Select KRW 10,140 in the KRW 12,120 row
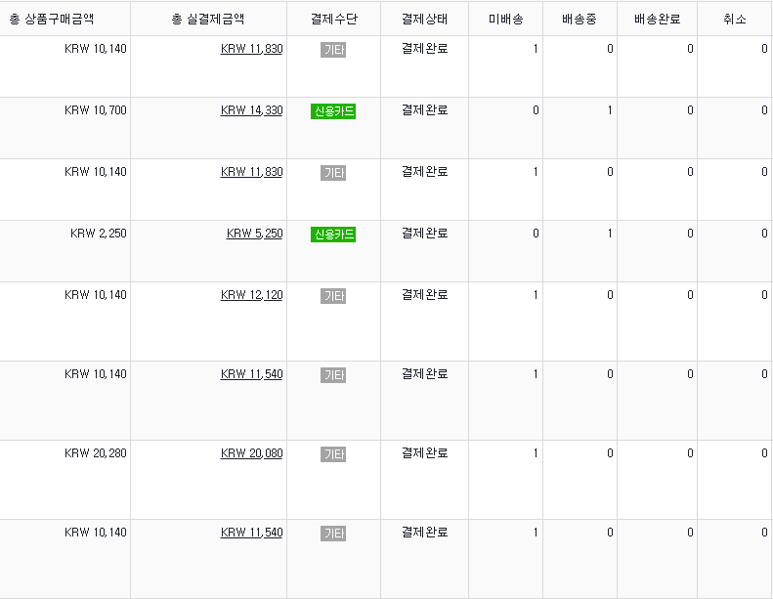The width and height of the screenshot is (773, 599). [x=95, y=295]
